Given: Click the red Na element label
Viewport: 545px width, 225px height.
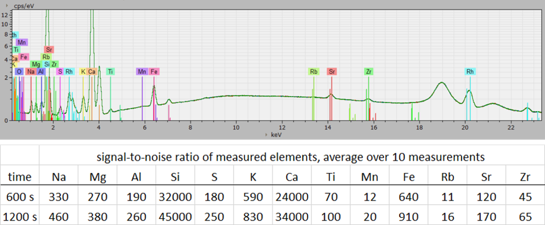Looking at the screenshot, I should point(30,72).
